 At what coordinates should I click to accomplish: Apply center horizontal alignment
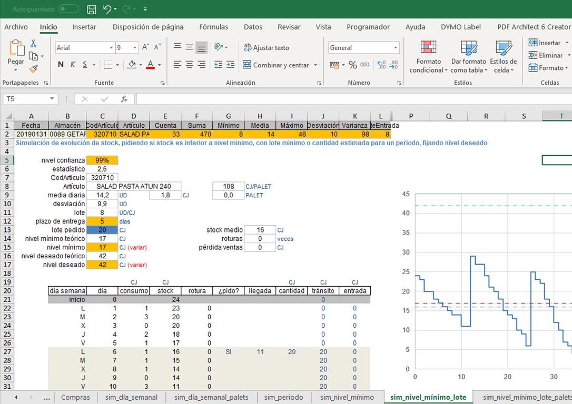pos(189,65)
